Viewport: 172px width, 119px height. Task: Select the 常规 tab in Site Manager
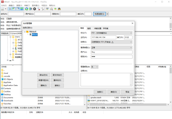(x=82, y=28)
